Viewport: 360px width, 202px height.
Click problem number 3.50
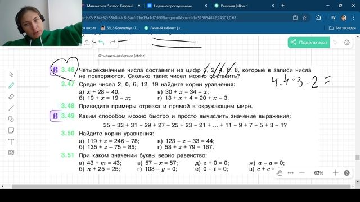tap(67, 133)
